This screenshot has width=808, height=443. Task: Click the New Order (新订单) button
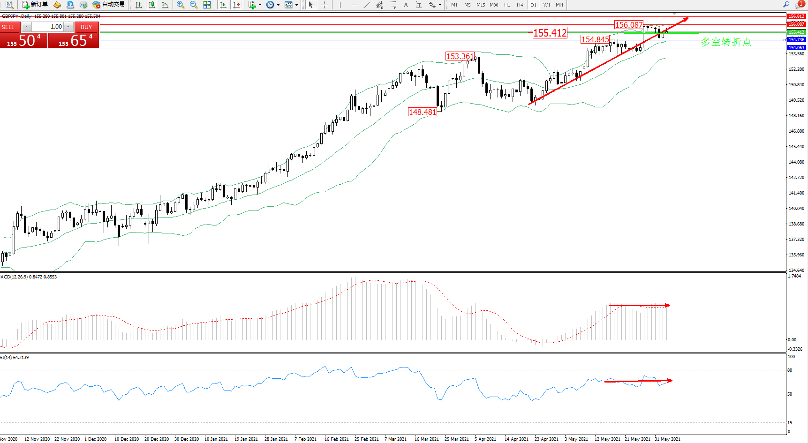point(35,5)
